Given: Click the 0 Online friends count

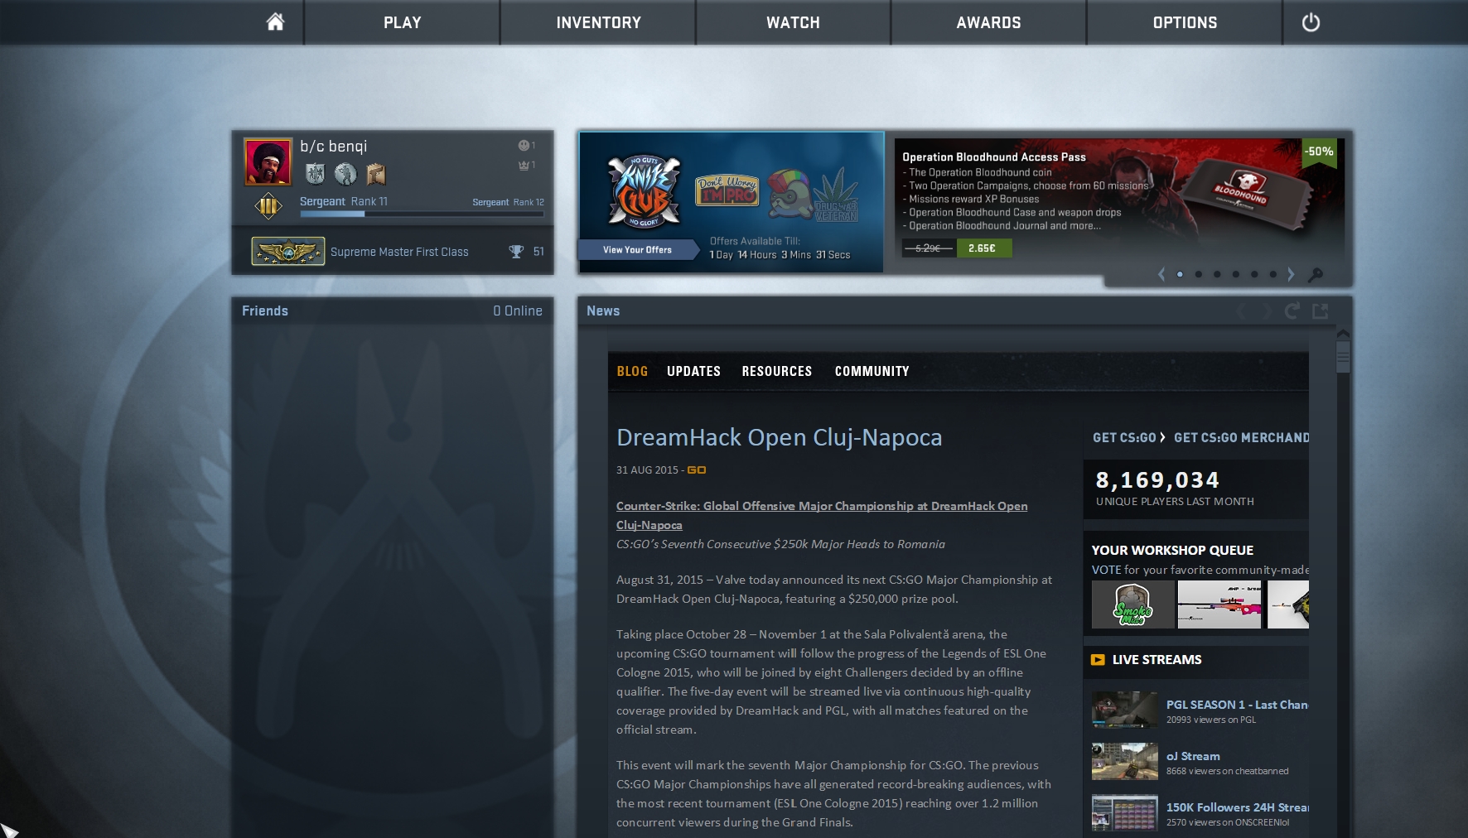Looking at the screenshot, I should tap(518, 311).
